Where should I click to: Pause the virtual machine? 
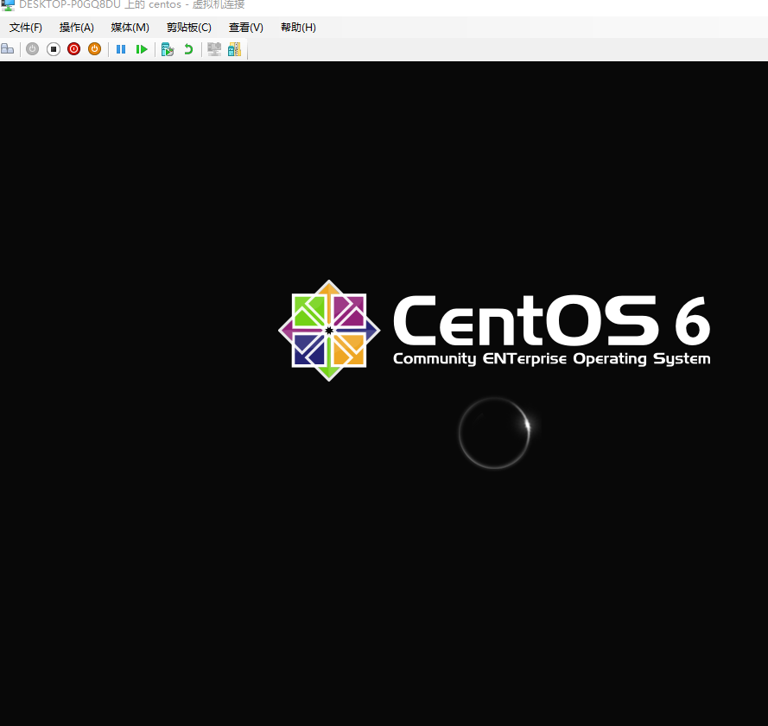tap(121, 49)
